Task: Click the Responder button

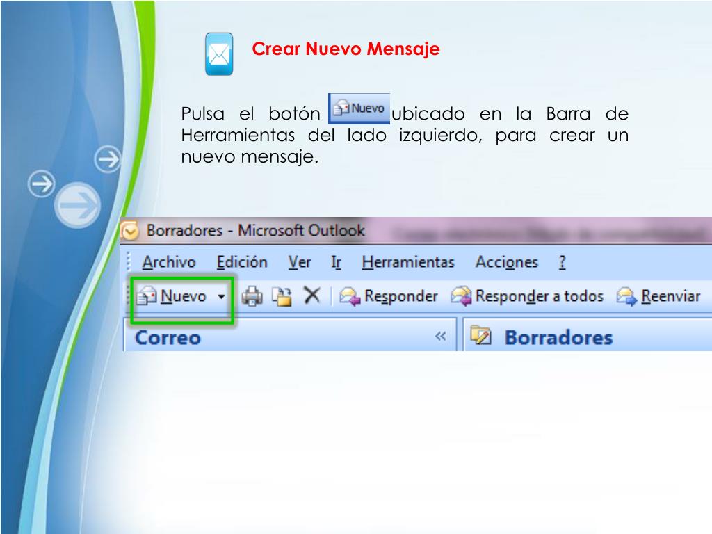Action: (x=389, y=296)
